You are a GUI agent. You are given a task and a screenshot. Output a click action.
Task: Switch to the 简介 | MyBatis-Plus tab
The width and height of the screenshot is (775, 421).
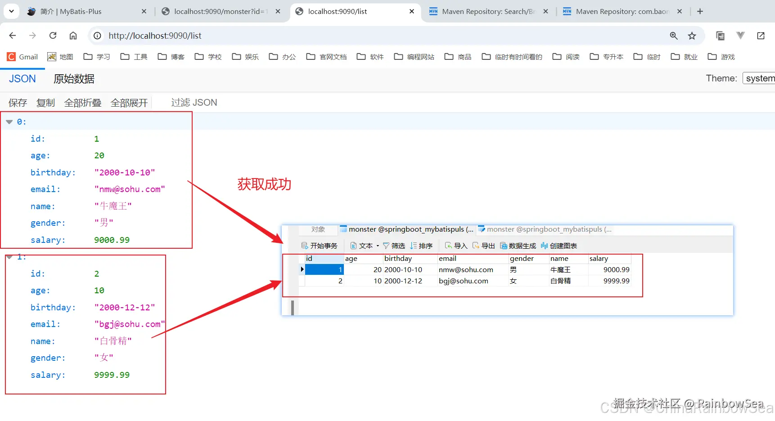(86, 11)
